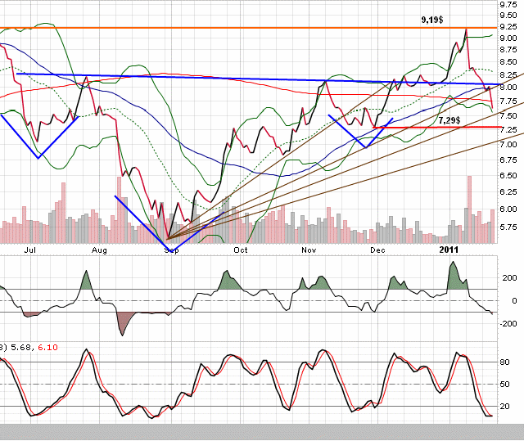524x441 pixels.
Task: Click the Oct month label on time axis
Action: click(x=241, y=249)
